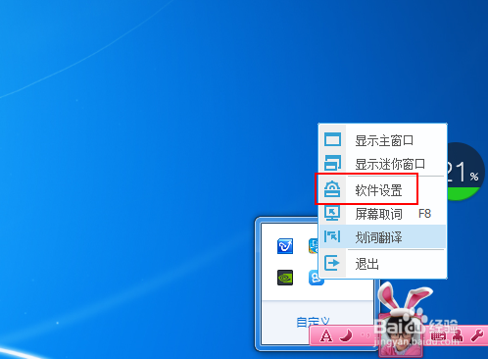This screenshot has width=488, height=359.
Task: Choose 显示主窗口 from the tray menu
Action: click(x=382, y=140)
